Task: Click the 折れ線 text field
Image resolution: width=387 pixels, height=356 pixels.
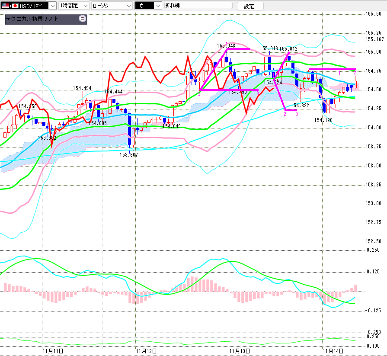Action: point(198,6)
